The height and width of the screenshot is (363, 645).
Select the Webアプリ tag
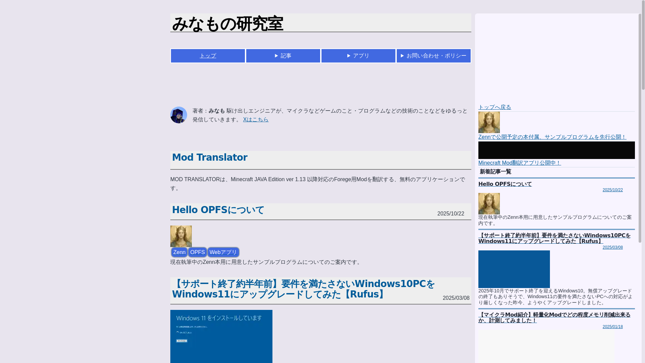tap(223, 252)
